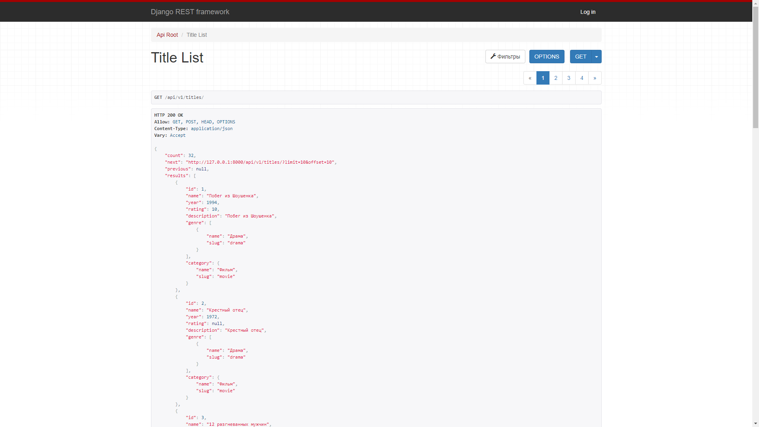Click the HTTP 200 OK status text
Viewport: 759px width, 427px height.
[169, 115]
